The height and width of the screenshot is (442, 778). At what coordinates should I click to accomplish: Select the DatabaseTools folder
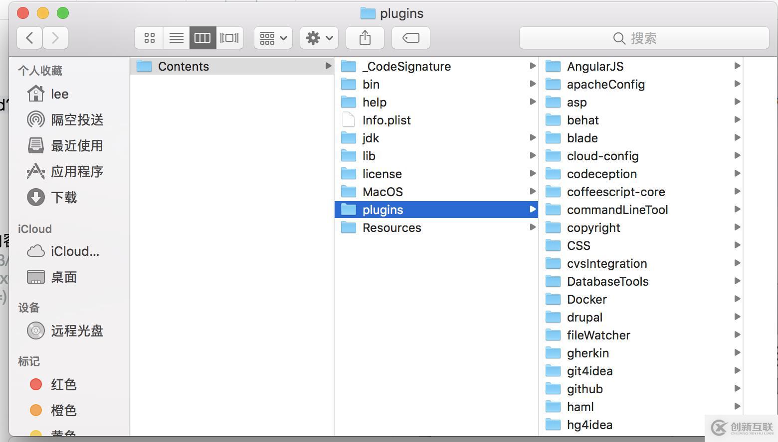coord(641,281)
